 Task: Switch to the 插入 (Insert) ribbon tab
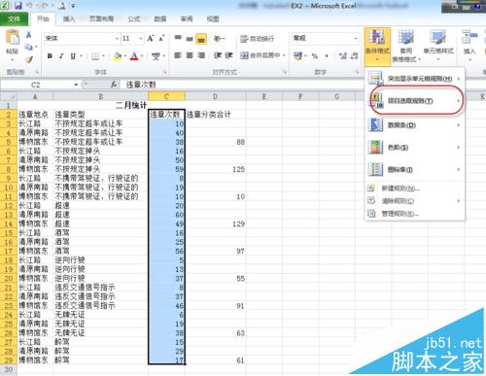pos(68,19)
